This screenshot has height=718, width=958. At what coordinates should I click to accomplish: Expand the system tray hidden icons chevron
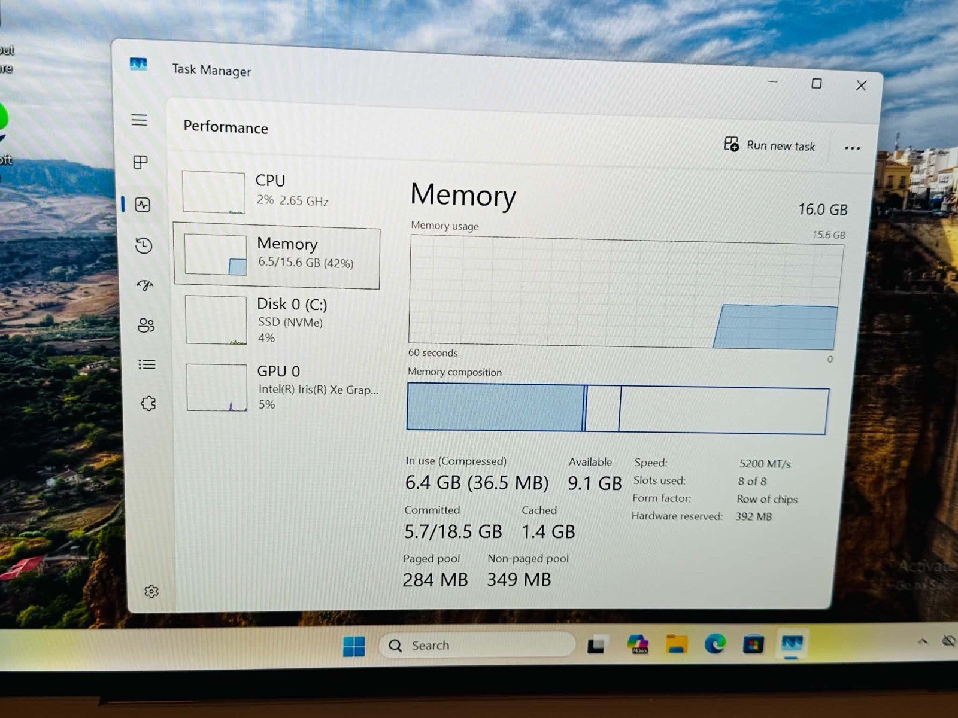(923, 641)
